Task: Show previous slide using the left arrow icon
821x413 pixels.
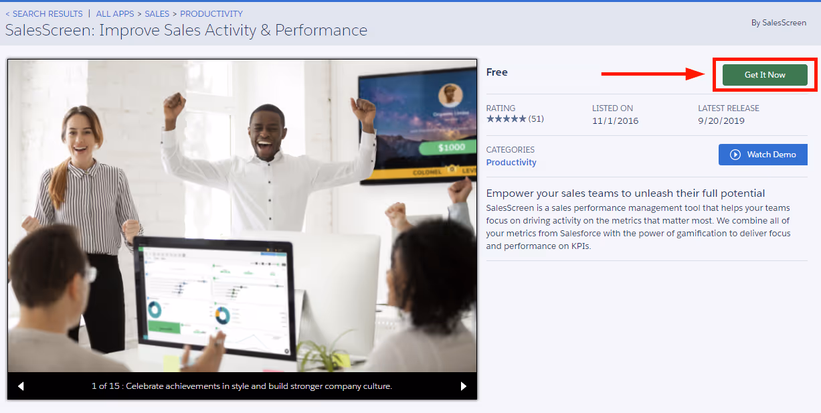Action: 21,386
